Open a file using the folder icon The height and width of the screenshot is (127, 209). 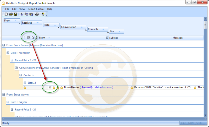point(11,14)
